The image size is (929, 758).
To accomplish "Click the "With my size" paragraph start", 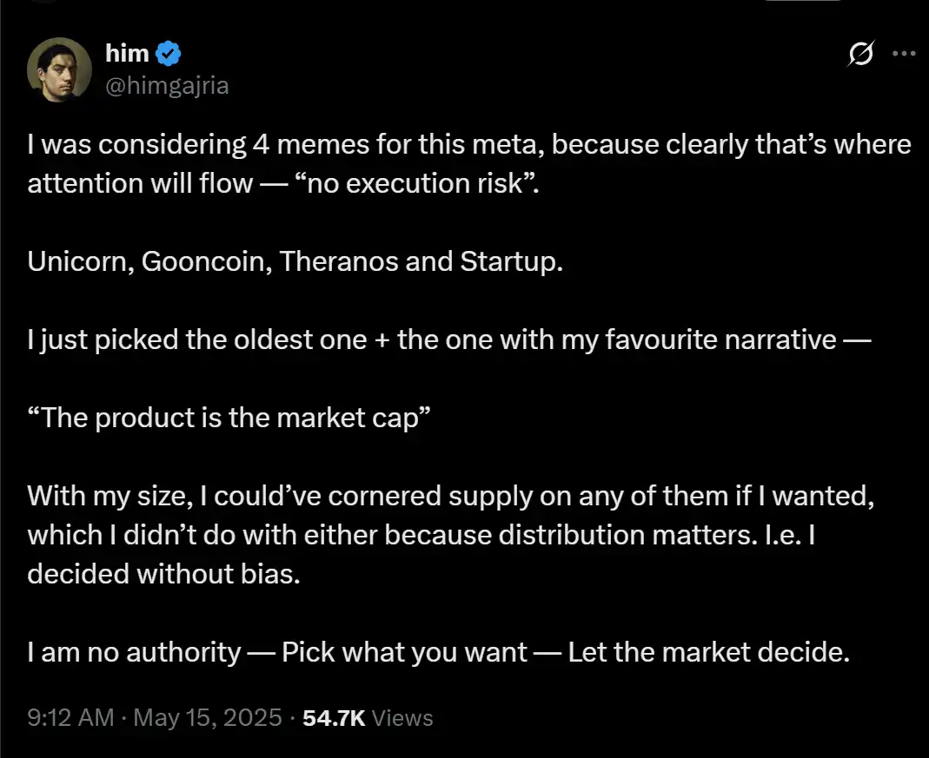I will (x=111, y=496).
